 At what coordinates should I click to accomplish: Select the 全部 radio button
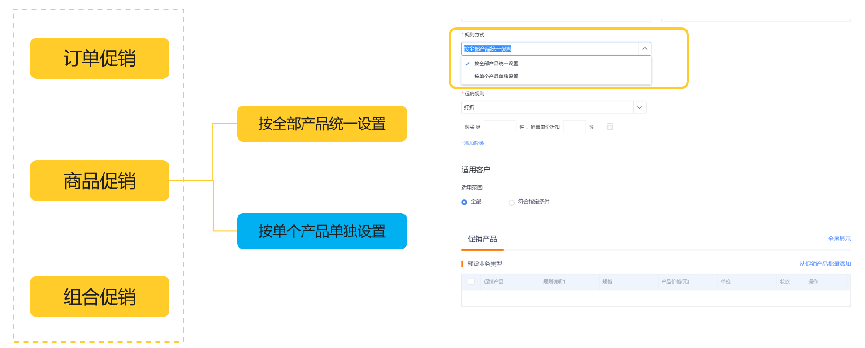pyautogui.click(x=464, y=202)
